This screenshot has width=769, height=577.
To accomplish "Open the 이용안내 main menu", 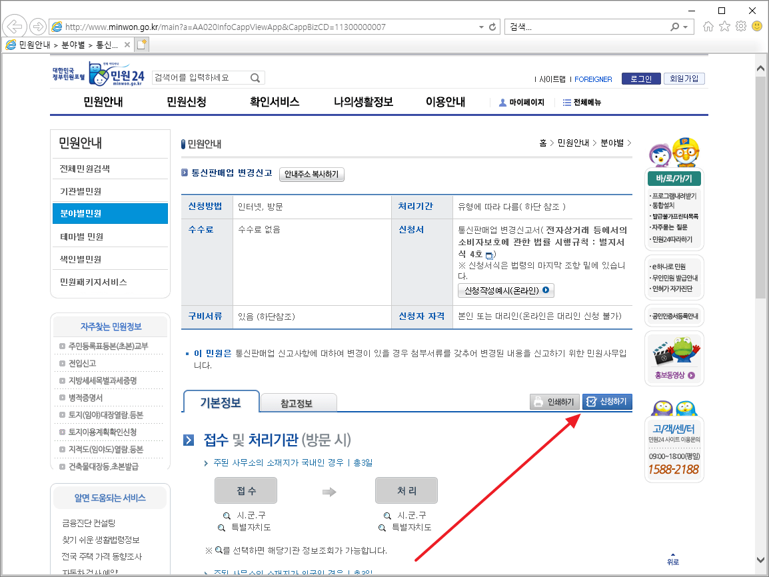I will click(445, 102).
